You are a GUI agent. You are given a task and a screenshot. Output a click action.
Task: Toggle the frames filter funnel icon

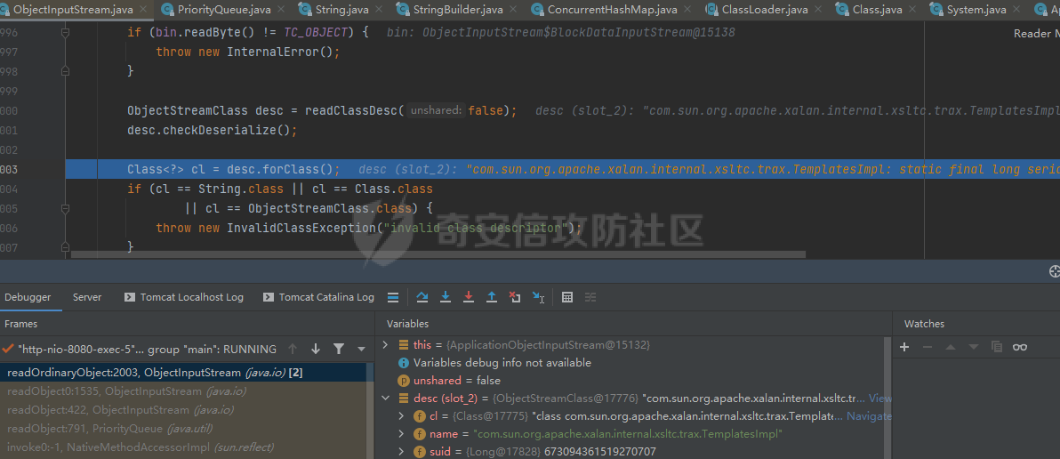click(339, 349)
